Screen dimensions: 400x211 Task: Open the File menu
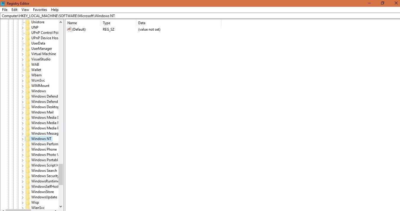point(4,10)
